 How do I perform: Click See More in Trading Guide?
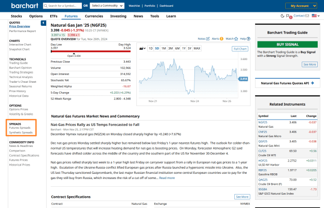pos(309,65)
